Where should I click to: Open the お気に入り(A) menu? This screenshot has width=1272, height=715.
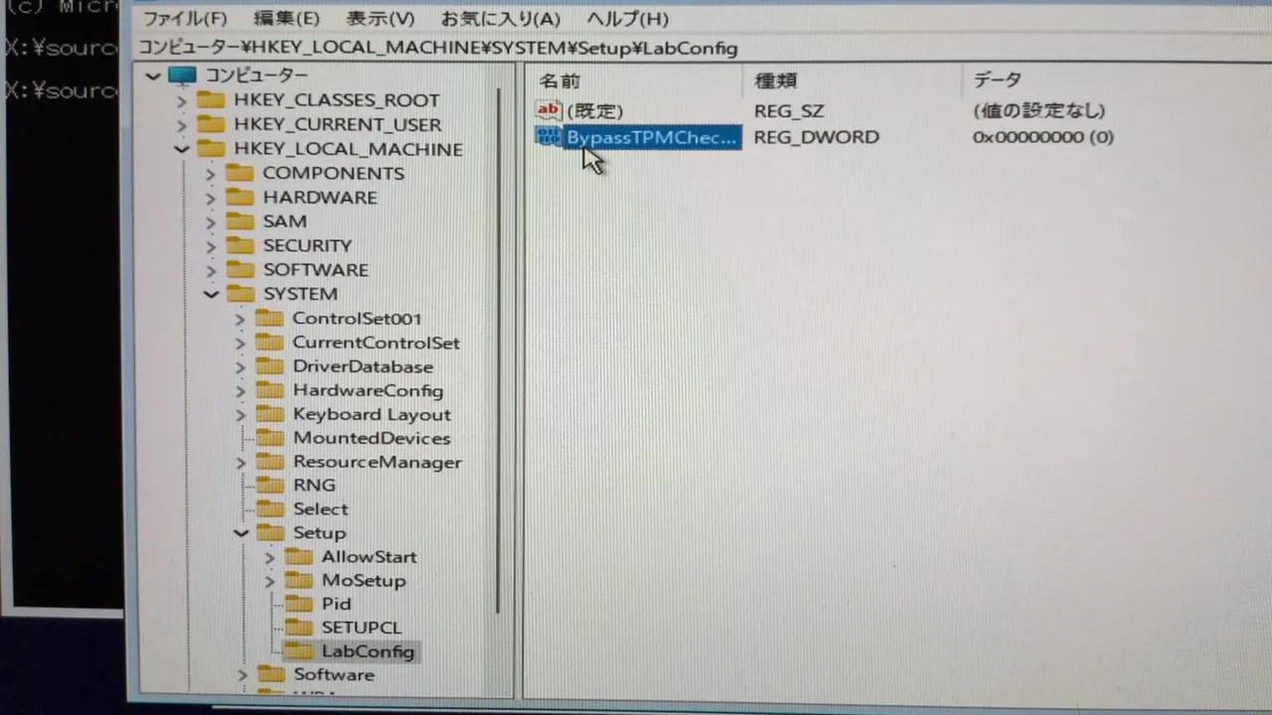(501, 19)
